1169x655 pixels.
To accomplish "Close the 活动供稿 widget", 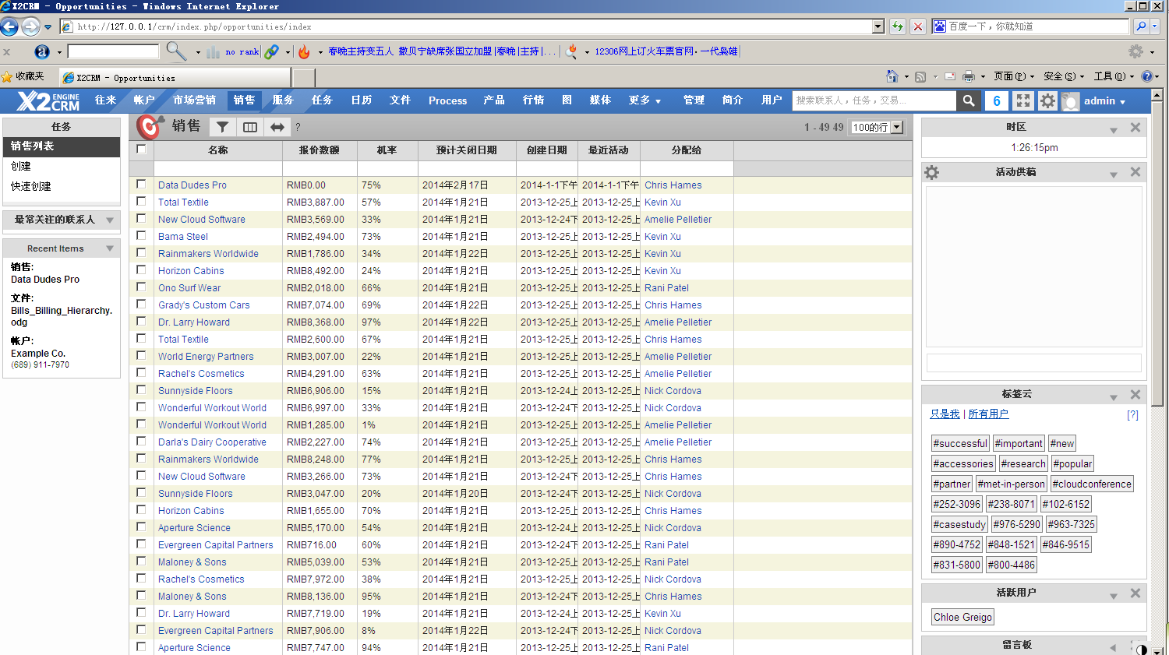I will pos(1135,172).
